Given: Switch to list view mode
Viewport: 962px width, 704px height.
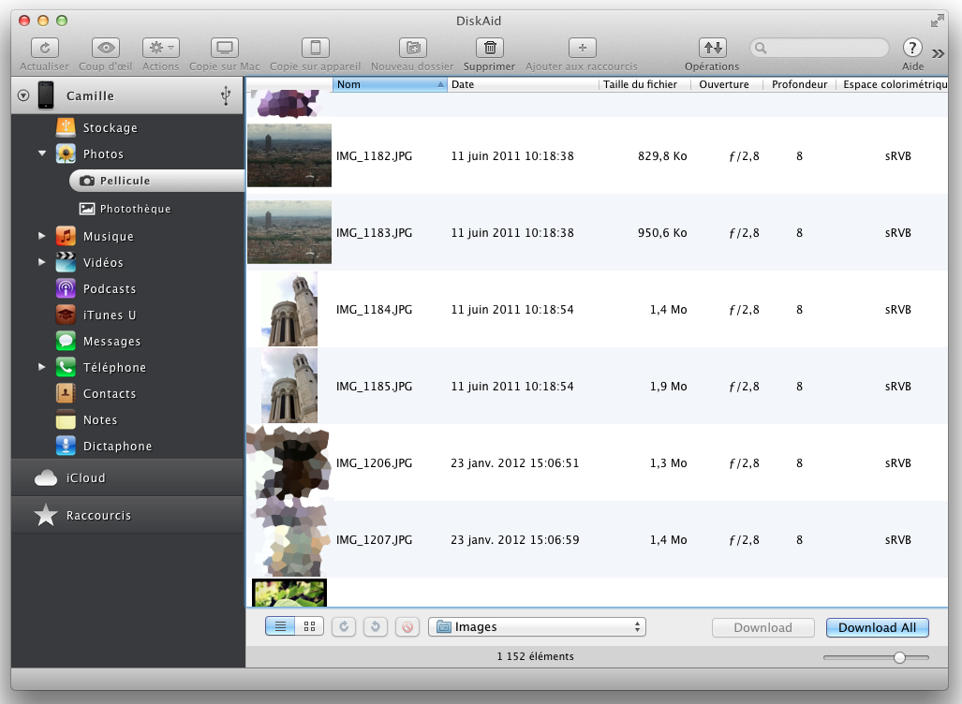Looking at the screenshot, I should (281, 627).
